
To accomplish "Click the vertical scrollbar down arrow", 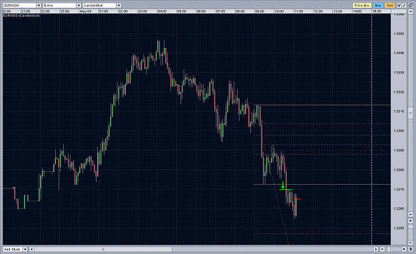I will (411, 214).
